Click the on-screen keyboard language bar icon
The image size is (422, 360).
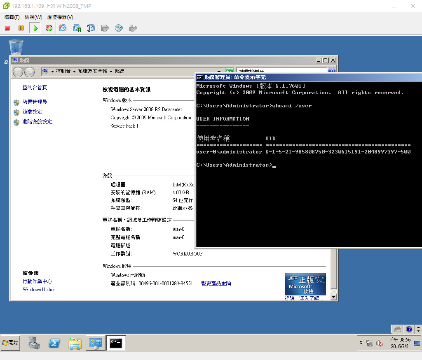[x=398, y=329]
